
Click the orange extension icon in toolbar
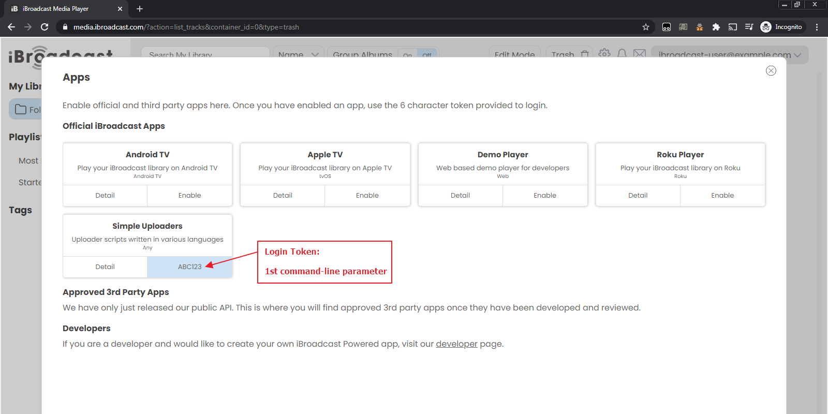coord(700,27)
